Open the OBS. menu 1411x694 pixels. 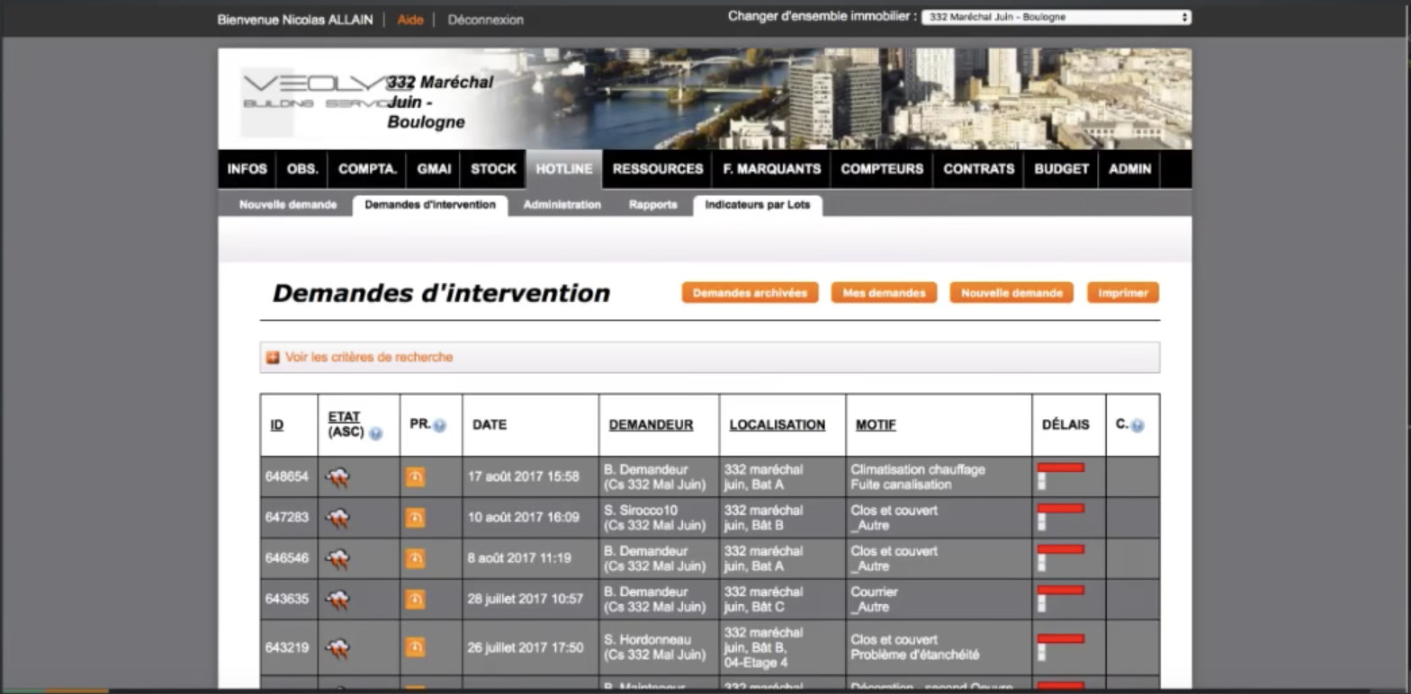pyautogui.click(x=302, y=169)
